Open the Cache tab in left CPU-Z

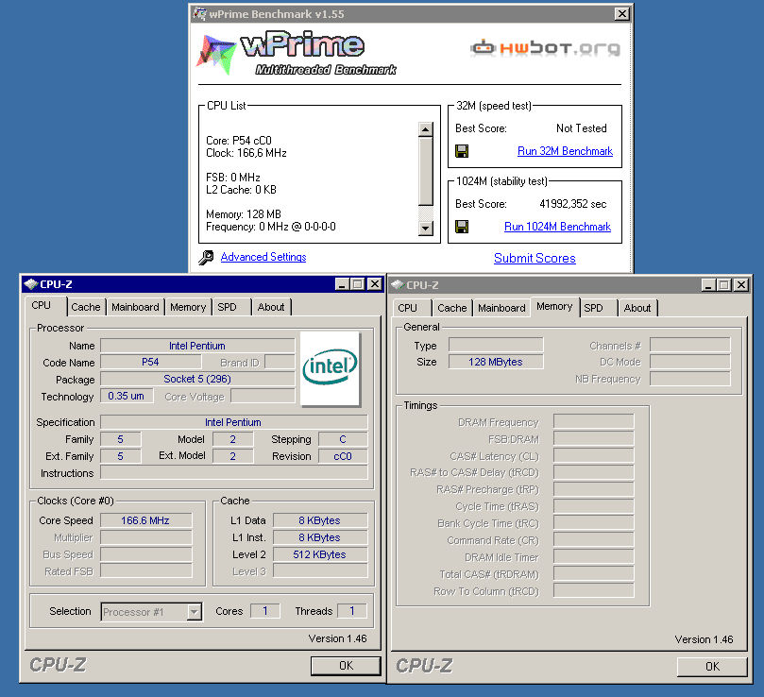point(86,307)
